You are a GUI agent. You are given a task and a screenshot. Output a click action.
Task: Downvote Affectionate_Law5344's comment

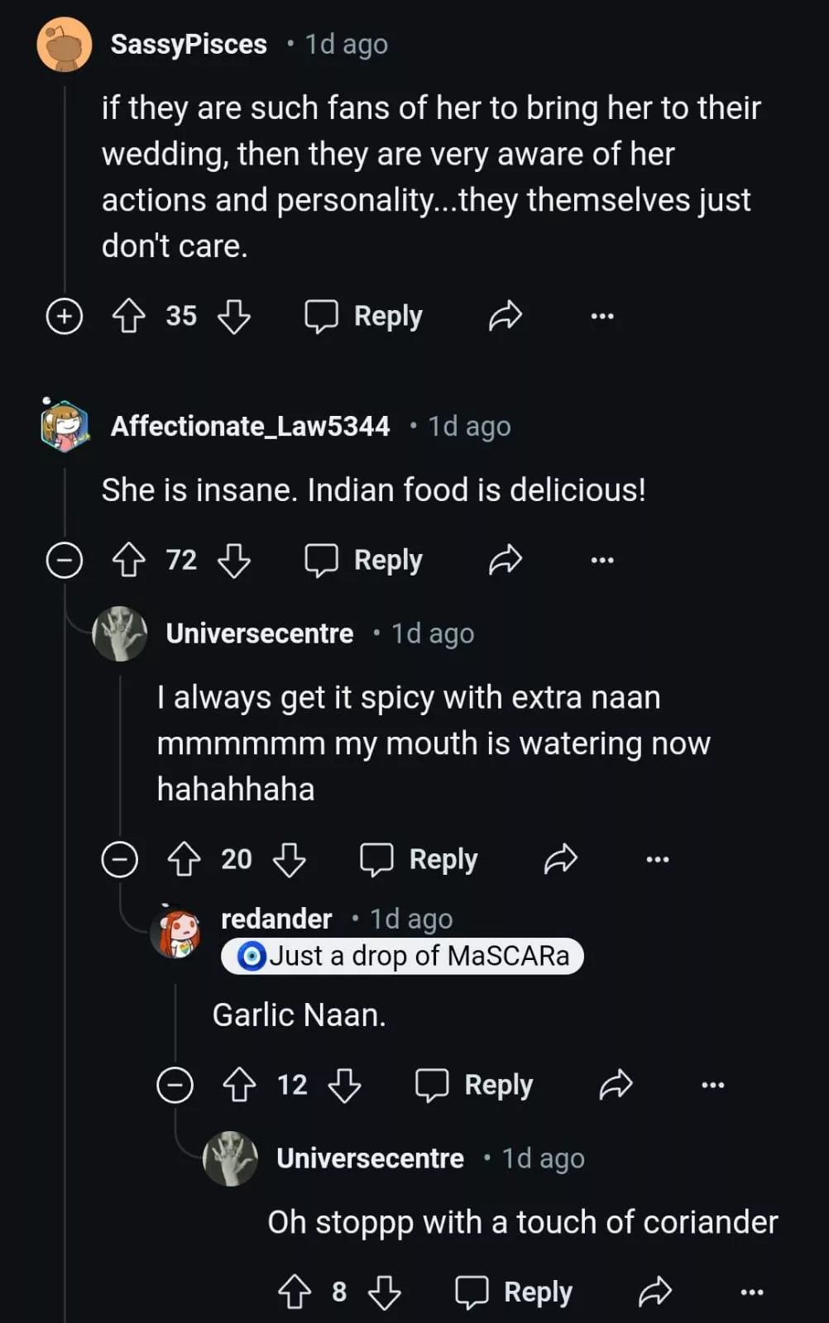click(234, 560)
